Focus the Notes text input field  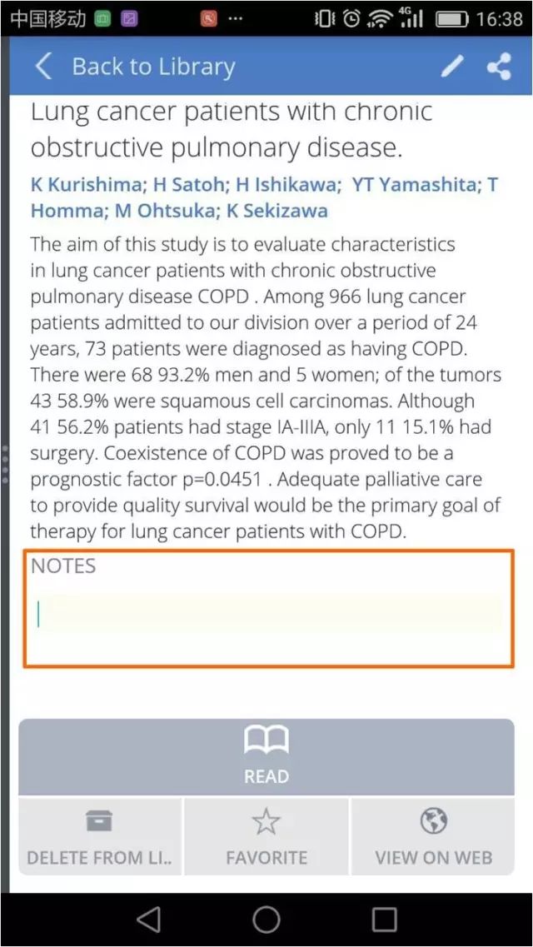coord(269,608)
